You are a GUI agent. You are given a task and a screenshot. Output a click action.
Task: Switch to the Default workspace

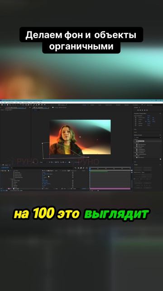pos(85,105)
